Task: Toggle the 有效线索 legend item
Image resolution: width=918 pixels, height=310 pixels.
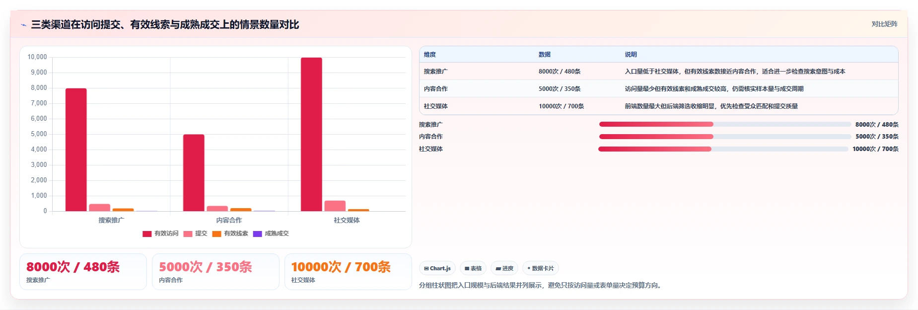Action: pos(230,233)
